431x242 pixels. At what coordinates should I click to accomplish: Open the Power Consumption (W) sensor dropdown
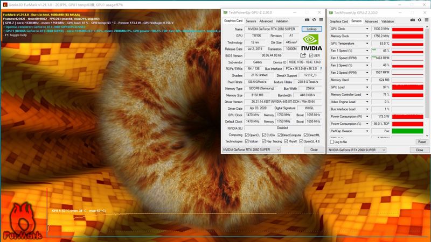pyautogui.click(x=367, y=117)
